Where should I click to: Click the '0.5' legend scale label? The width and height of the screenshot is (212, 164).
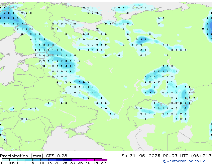(11, 163)
